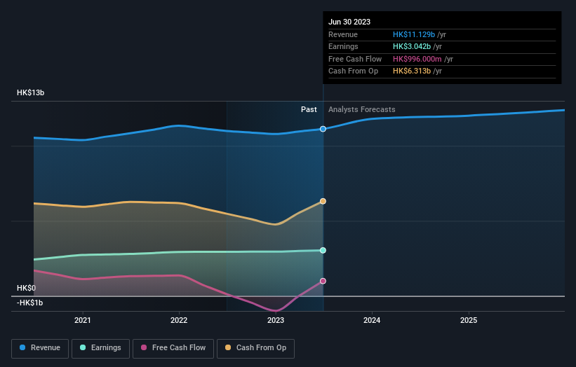Viewport: 576px width, 367px height.
Task: Click the blue Revenue data point marker
Action: [323, 129]
